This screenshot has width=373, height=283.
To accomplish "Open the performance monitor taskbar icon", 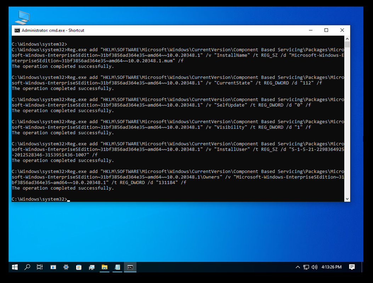I will click(92, 267).
